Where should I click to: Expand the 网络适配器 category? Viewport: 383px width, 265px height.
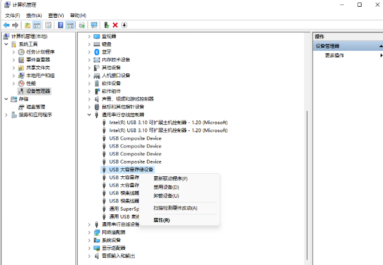(x=89, y=233)
